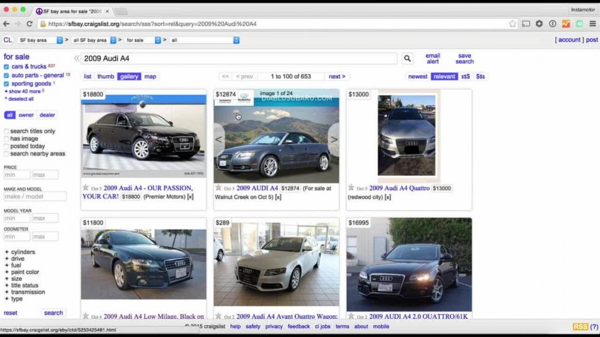Sort results by newest
The width and height of the screenshot is (600, 337).
pyautogui.click(x=418, y=76)
